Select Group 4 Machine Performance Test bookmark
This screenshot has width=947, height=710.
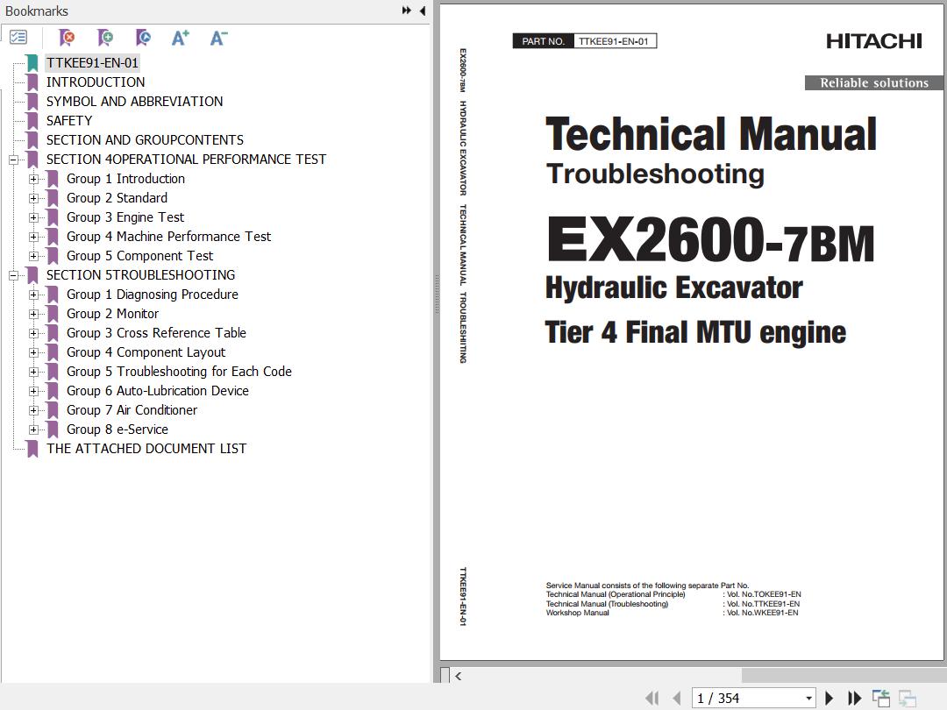click(x=168, y=237)
